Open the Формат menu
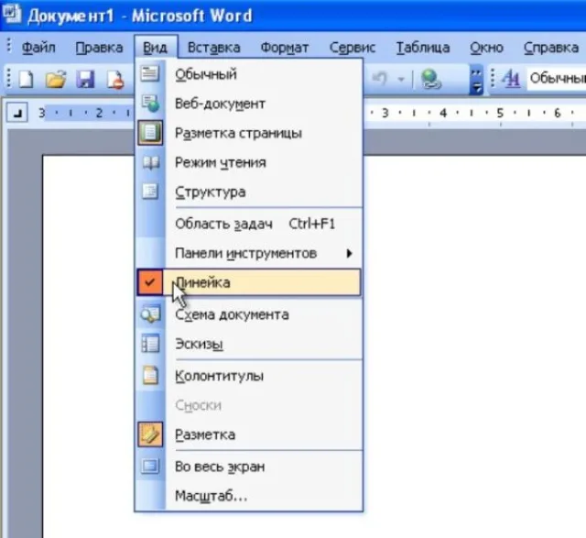This screenshot has height=538, width=586. click(x=285, y=48)
